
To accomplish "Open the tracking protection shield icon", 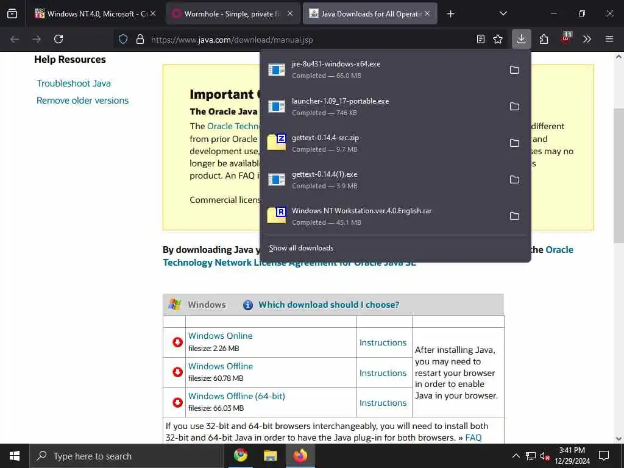I will 123,39.
